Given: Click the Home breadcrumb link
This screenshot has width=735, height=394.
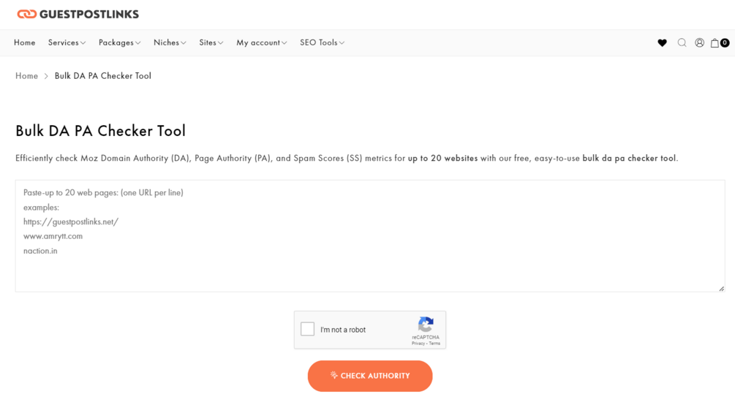Looking at the screenshot, I should pyautogui.click(x=26, y=76).
